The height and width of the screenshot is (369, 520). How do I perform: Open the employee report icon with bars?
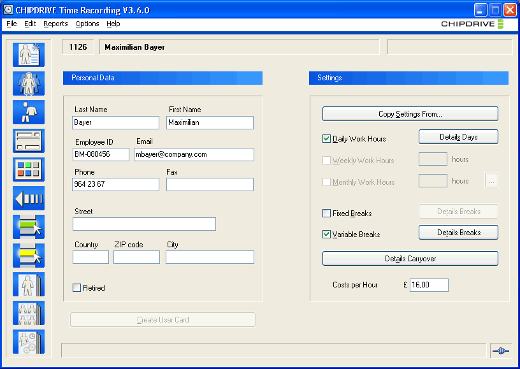coord(28,284)
